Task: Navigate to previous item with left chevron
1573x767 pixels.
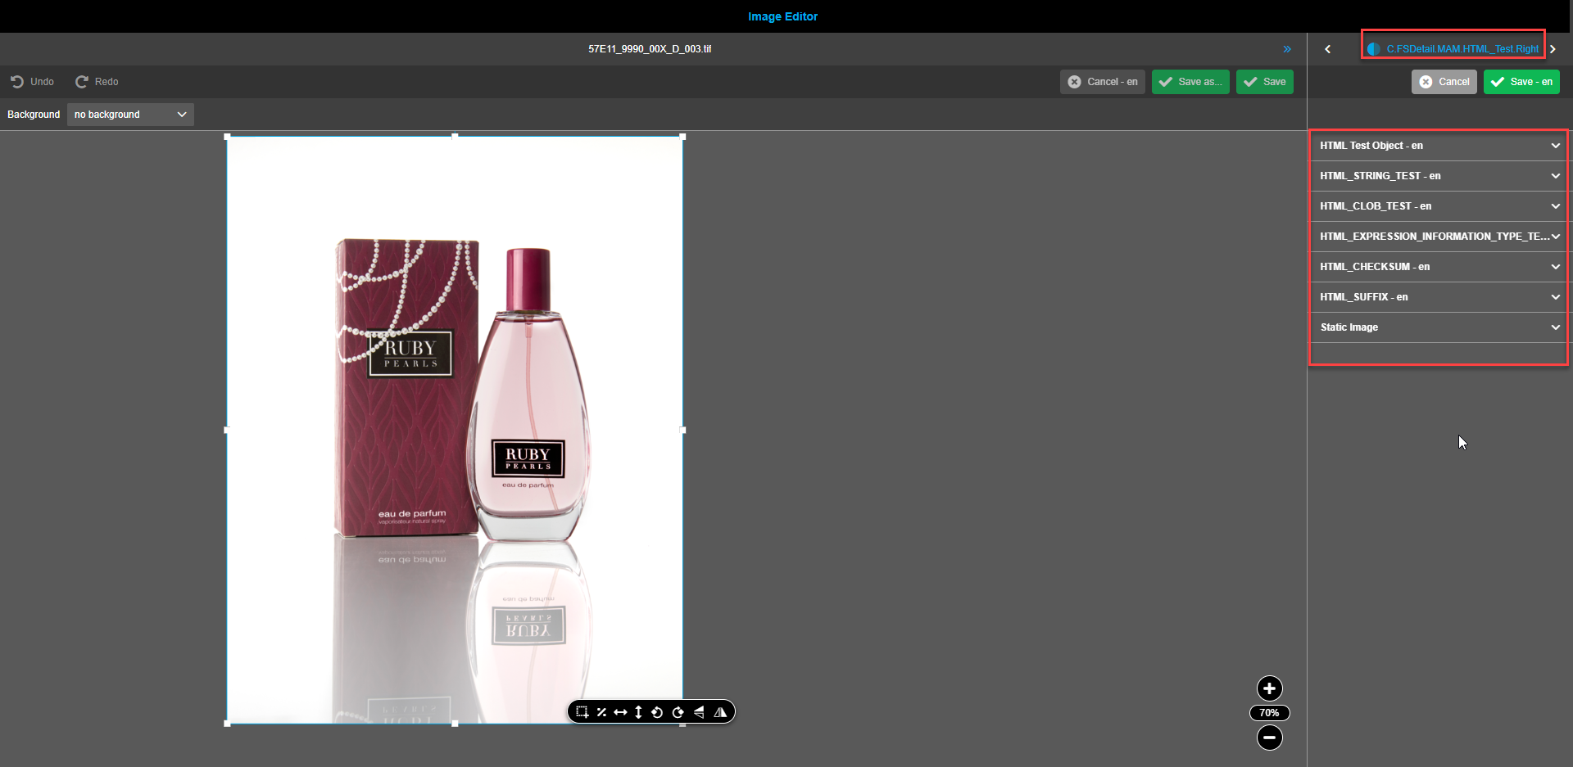Action: (x=1327, y=48)
